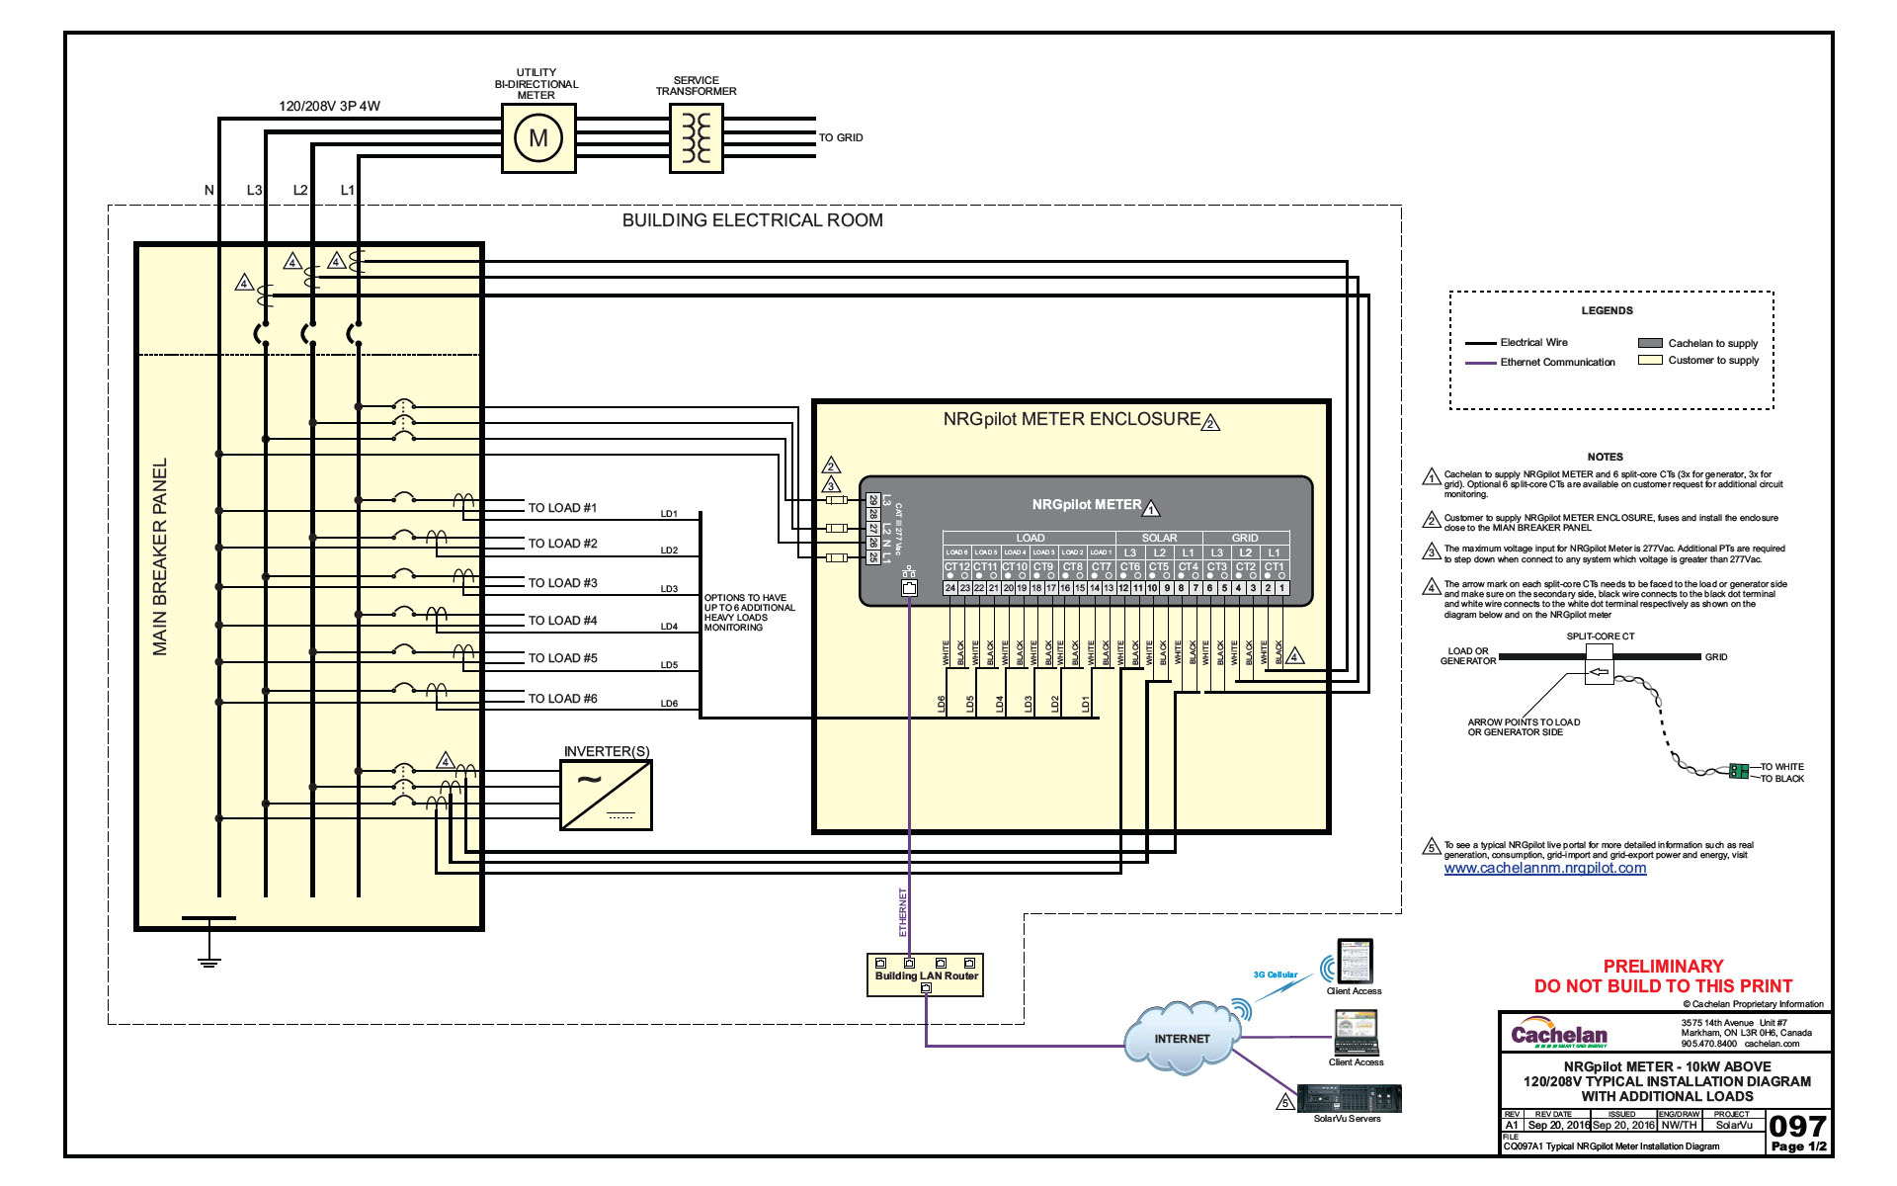The image size is (1897, 1186).
Task: Click the SolarVu project name cell
Action: tap(1734, 1125)
